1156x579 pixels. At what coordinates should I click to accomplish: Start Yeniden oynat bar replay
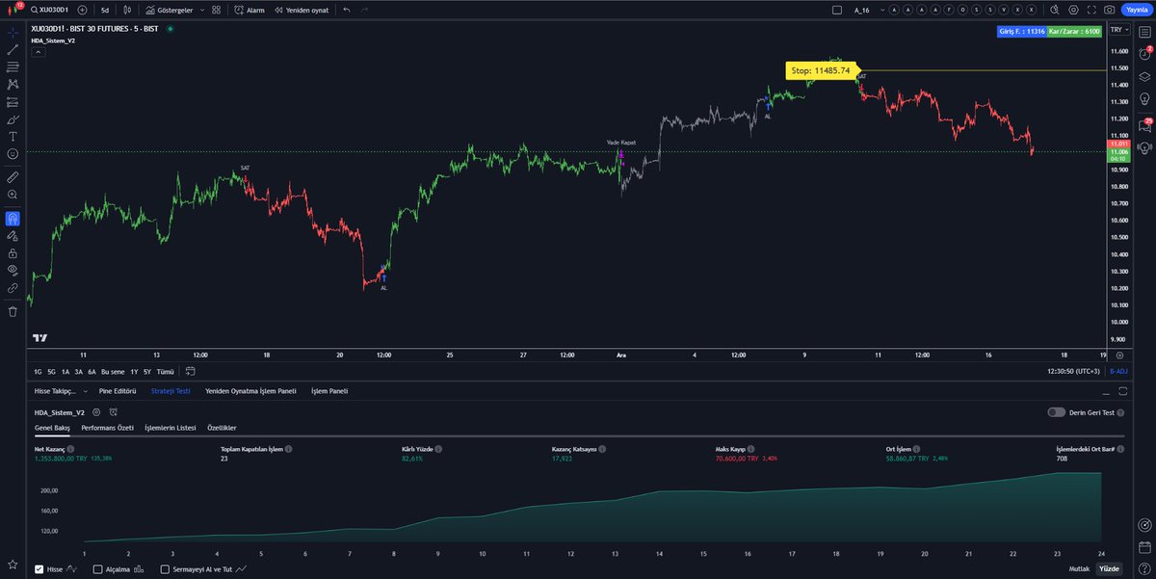click(302, 10)
